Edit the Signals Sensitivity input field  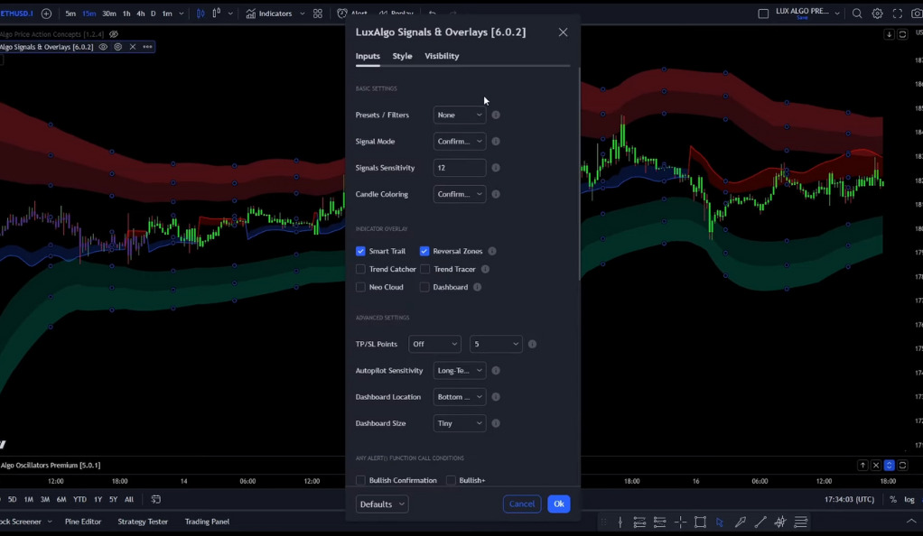tap(460, 168)
